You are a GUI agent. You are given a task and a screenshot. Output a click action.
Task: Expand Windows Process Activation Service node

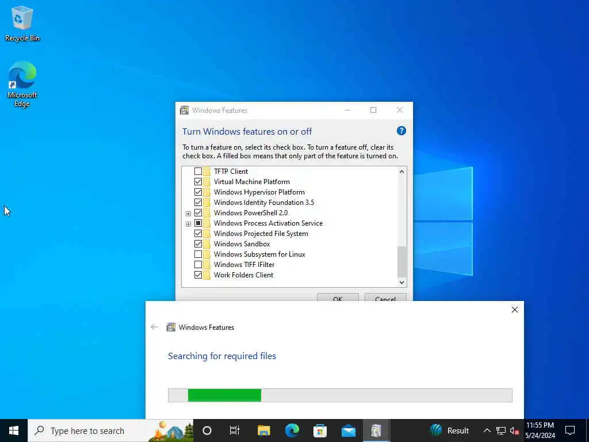[188, 224]
